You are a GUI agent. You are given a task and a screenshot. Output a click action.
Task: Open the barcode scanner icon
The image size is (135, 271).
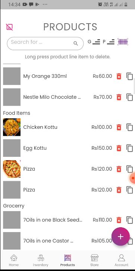click(x=123, y=42)
